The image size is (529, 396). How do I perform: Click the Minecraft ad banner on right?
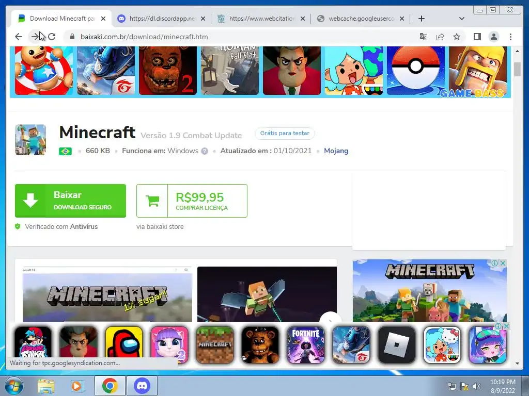429,290
